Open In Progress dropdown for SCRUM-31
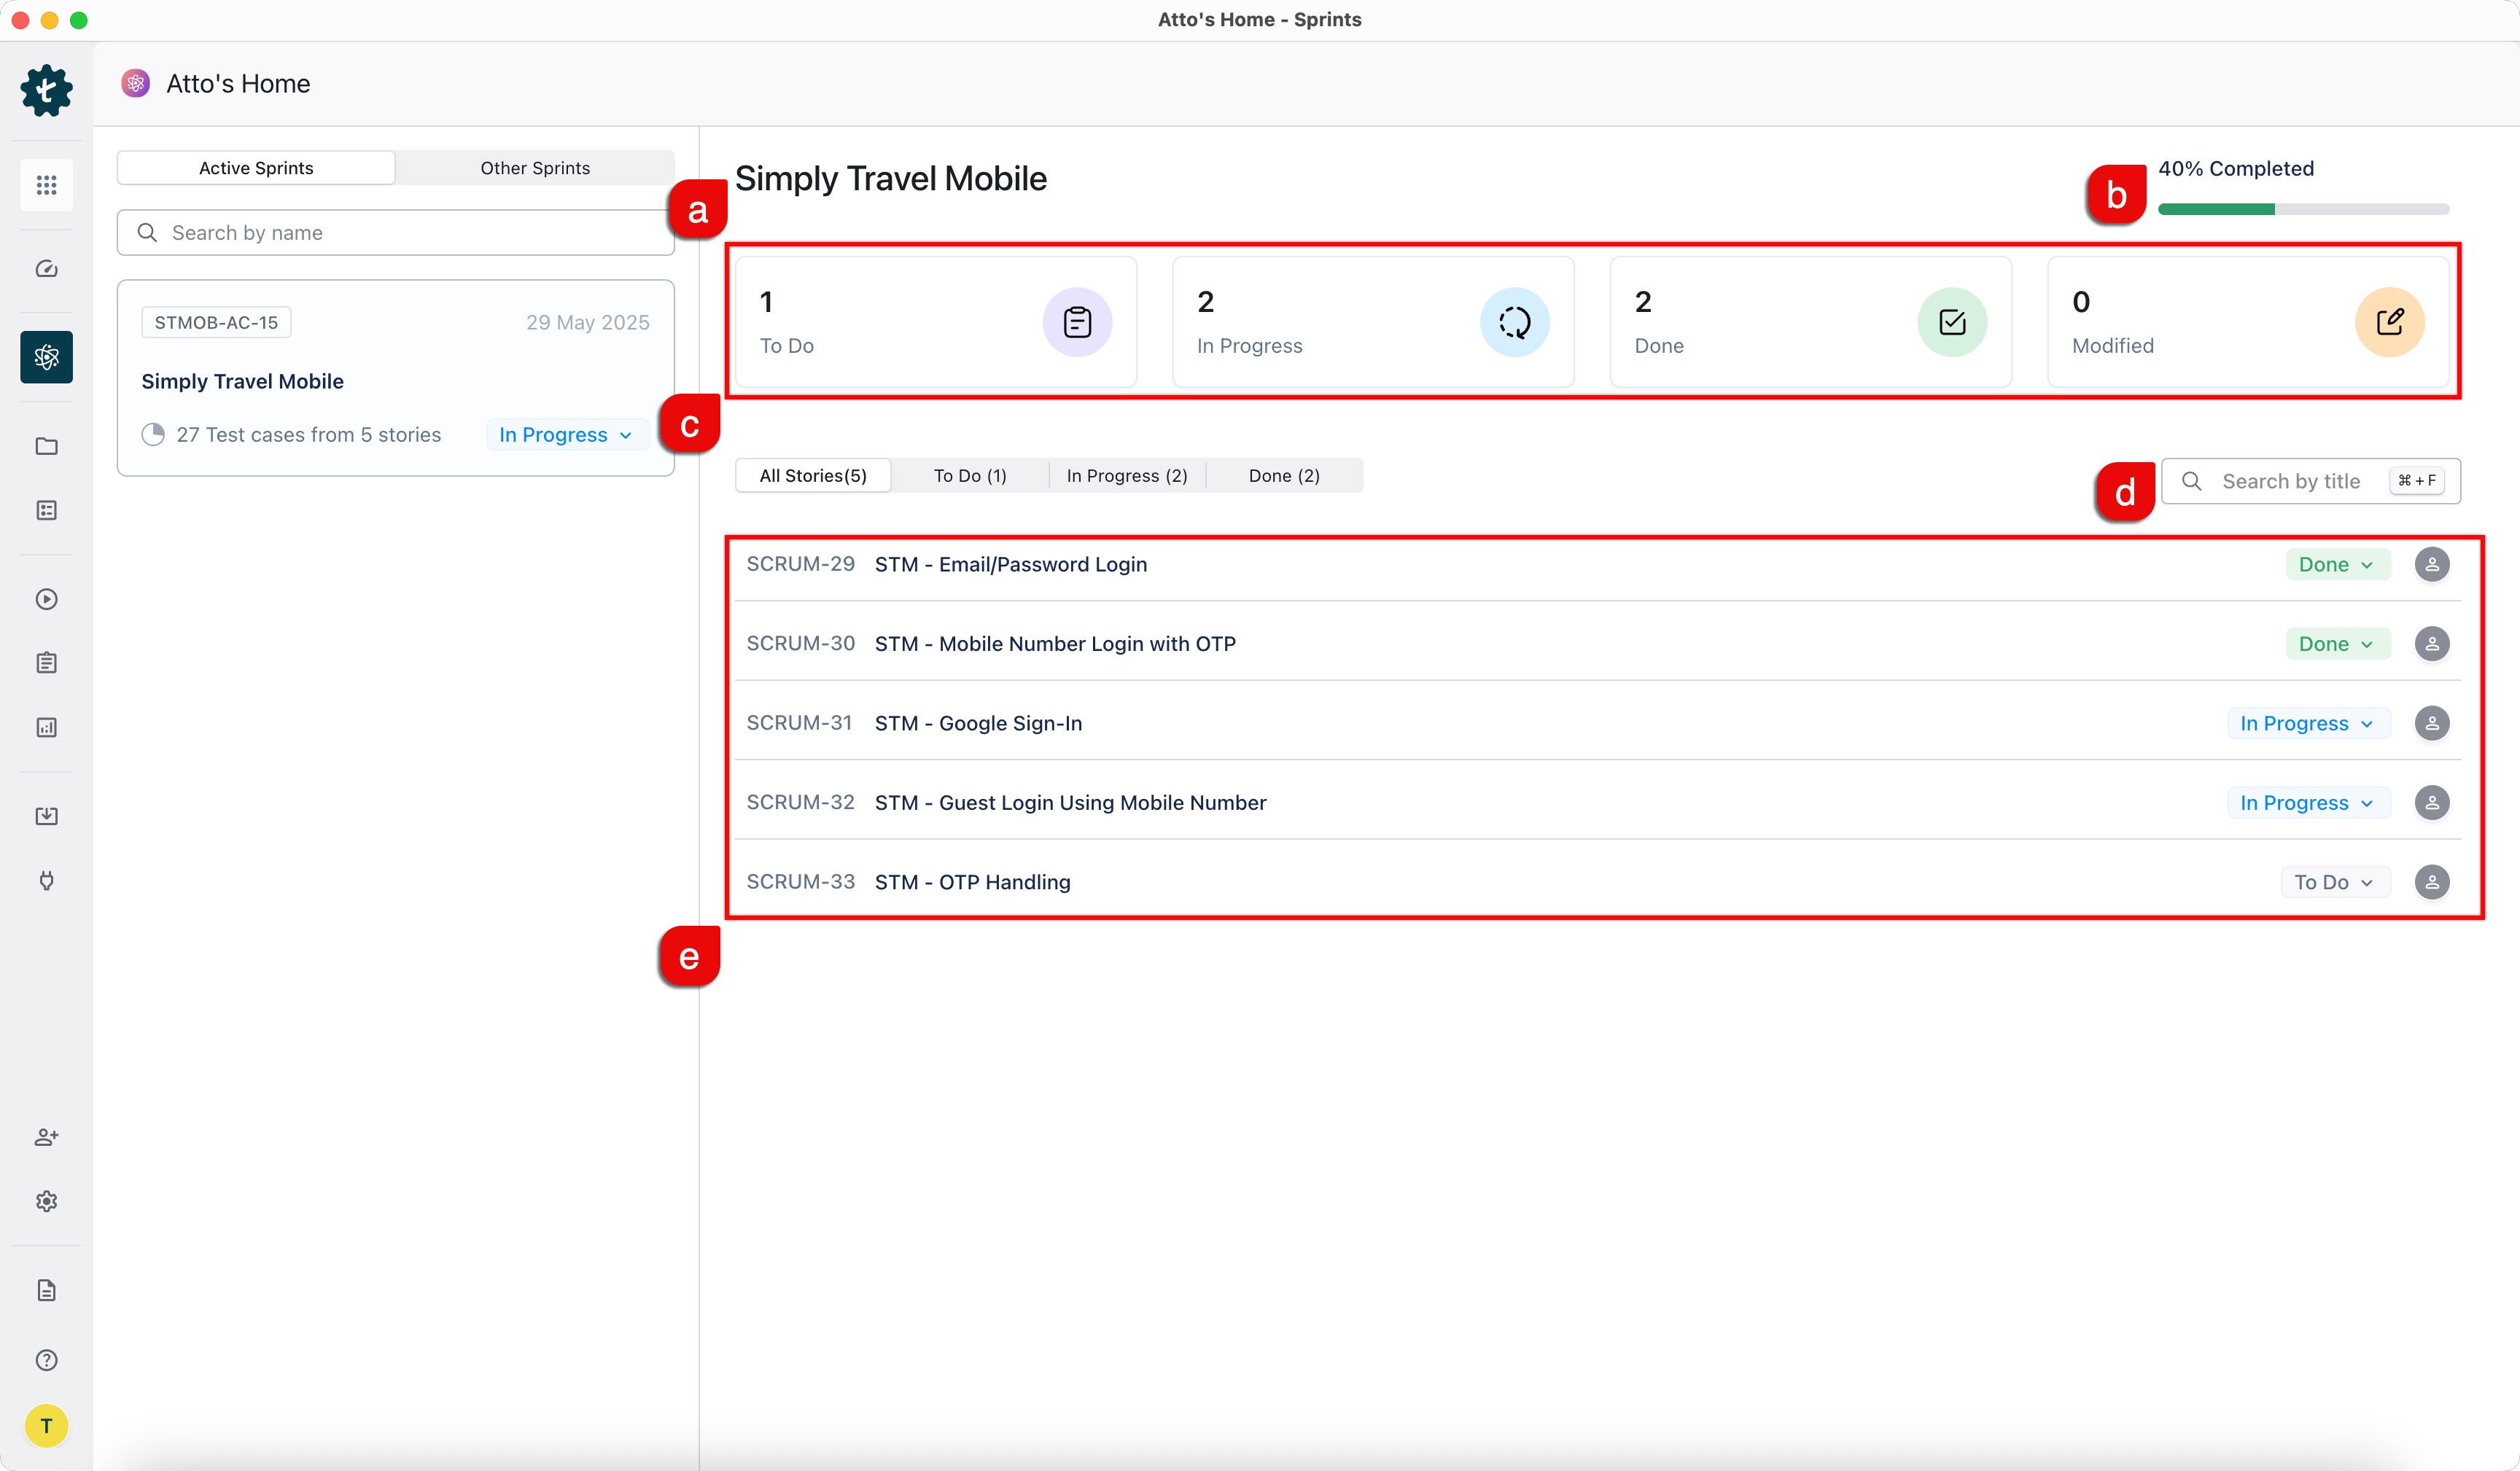This screenshot has height=1471, width=2520. click(x=2307, y=723)
